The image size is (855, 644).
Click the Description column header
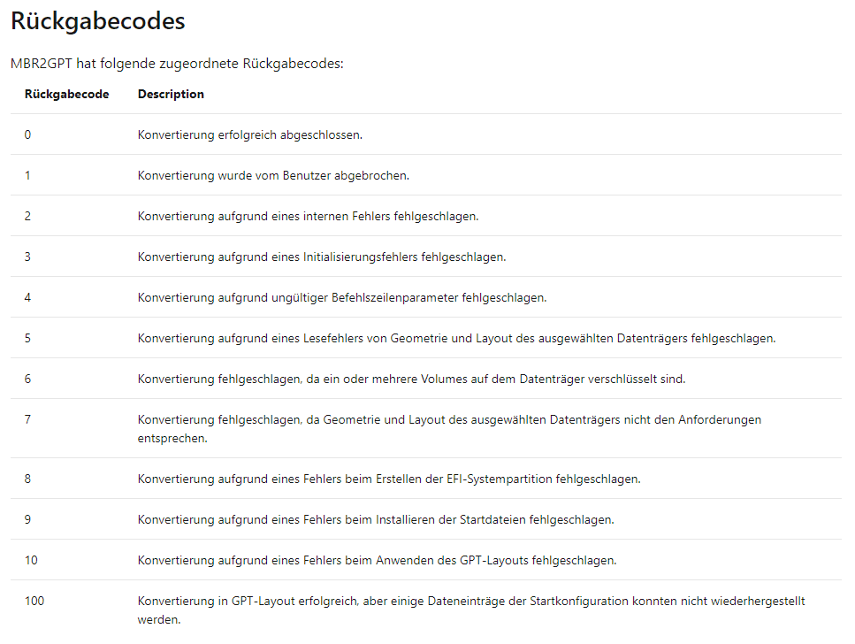click(171, 94)
